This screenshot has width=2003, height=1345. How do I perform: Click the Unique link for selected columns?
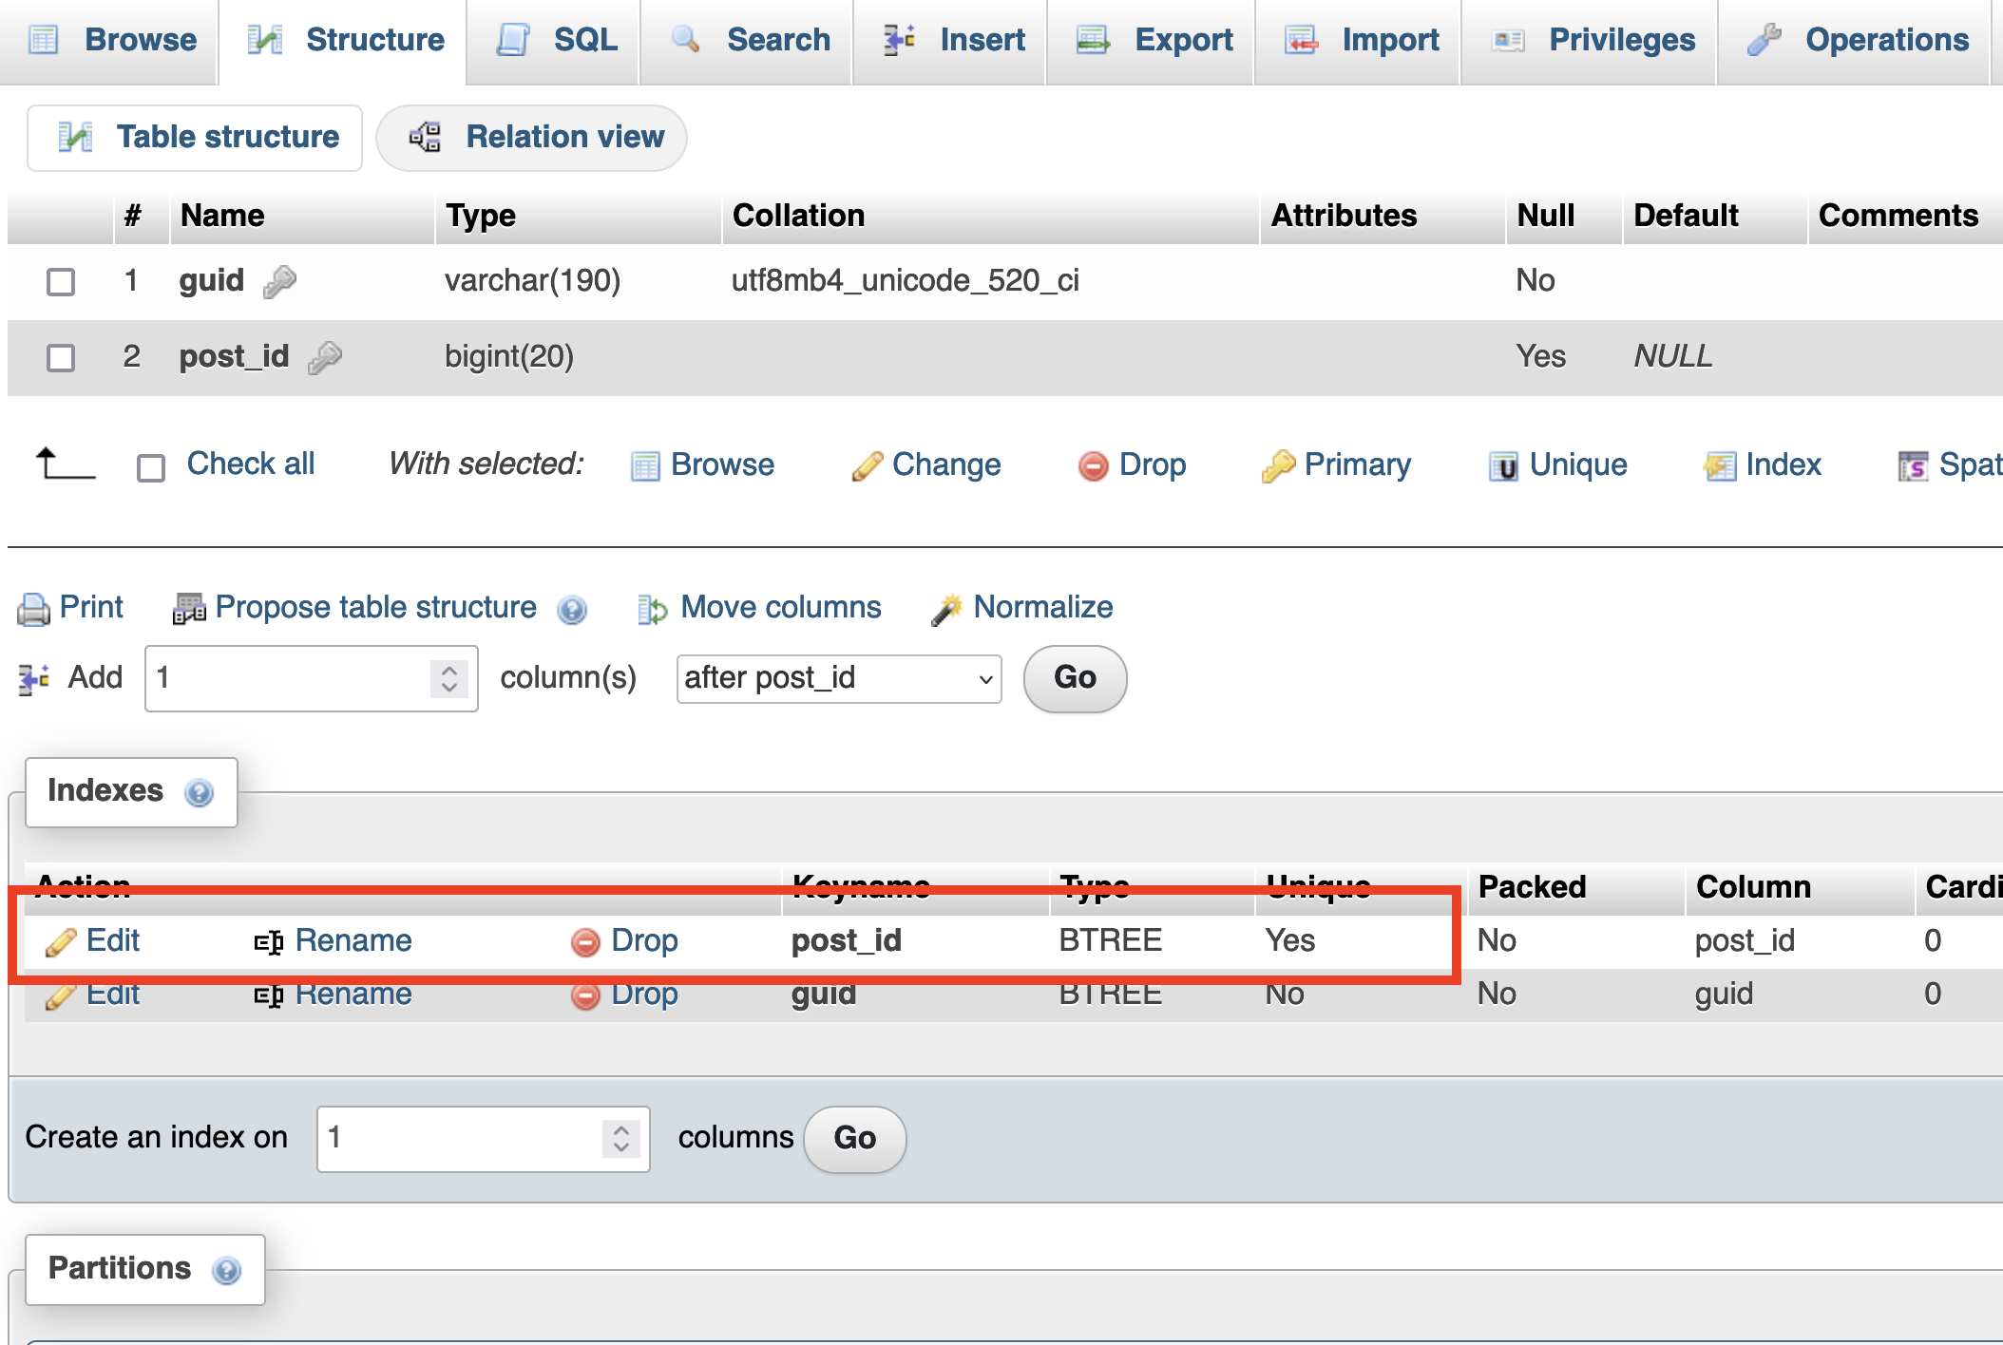point(1578,464)
